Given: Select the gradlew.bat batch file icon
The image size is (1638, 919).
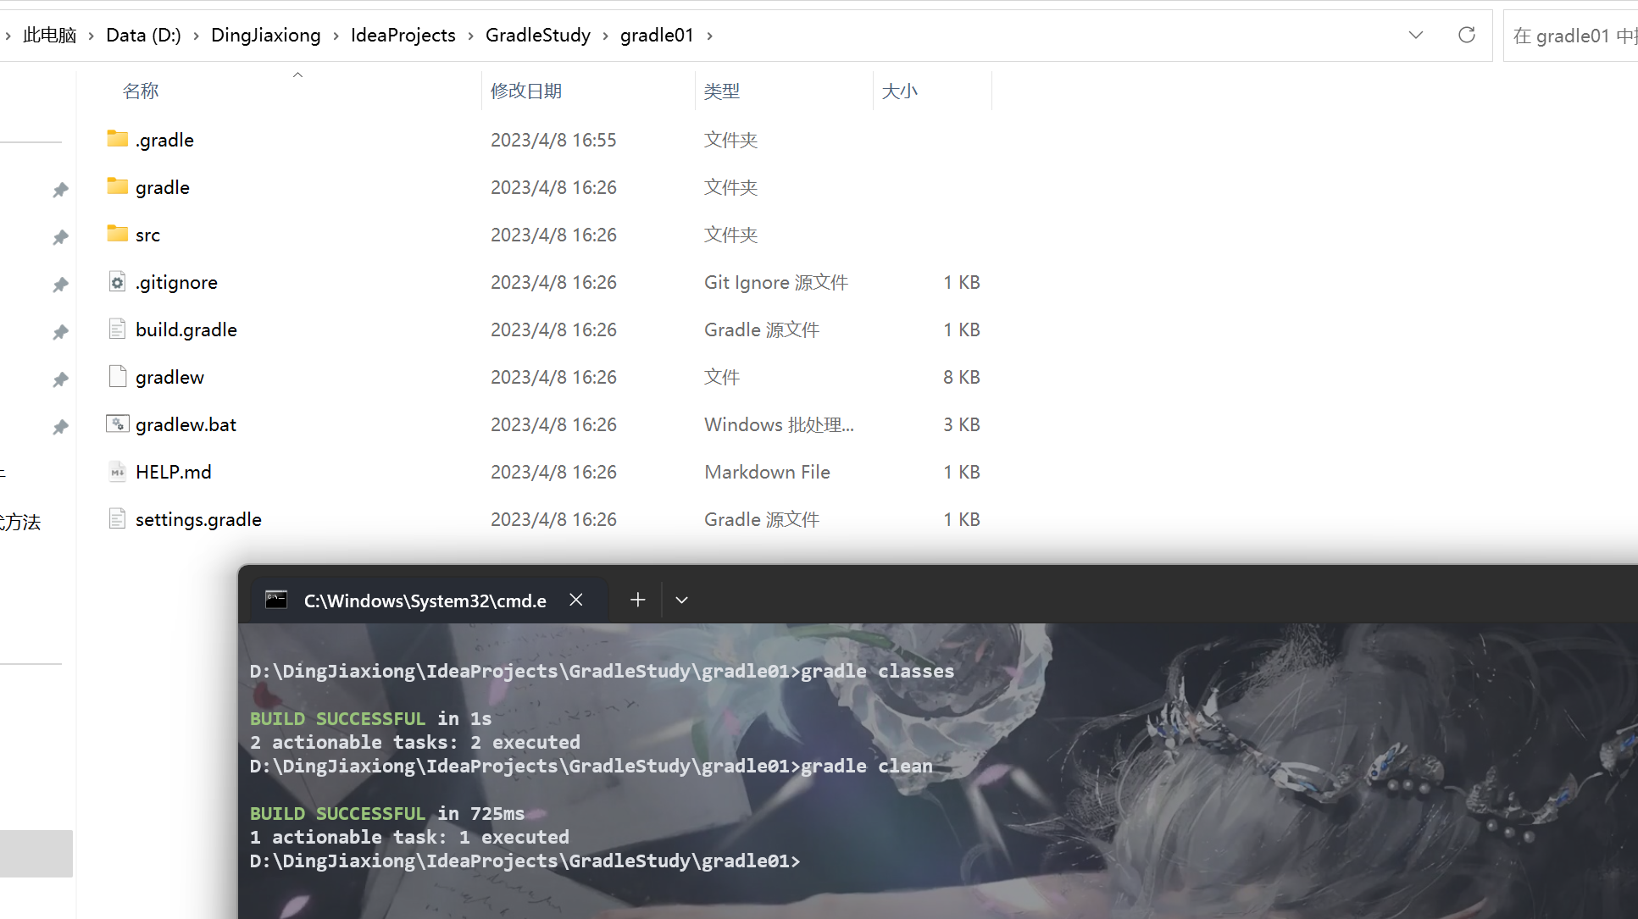Looking at the screenshot, I should 118,424.
